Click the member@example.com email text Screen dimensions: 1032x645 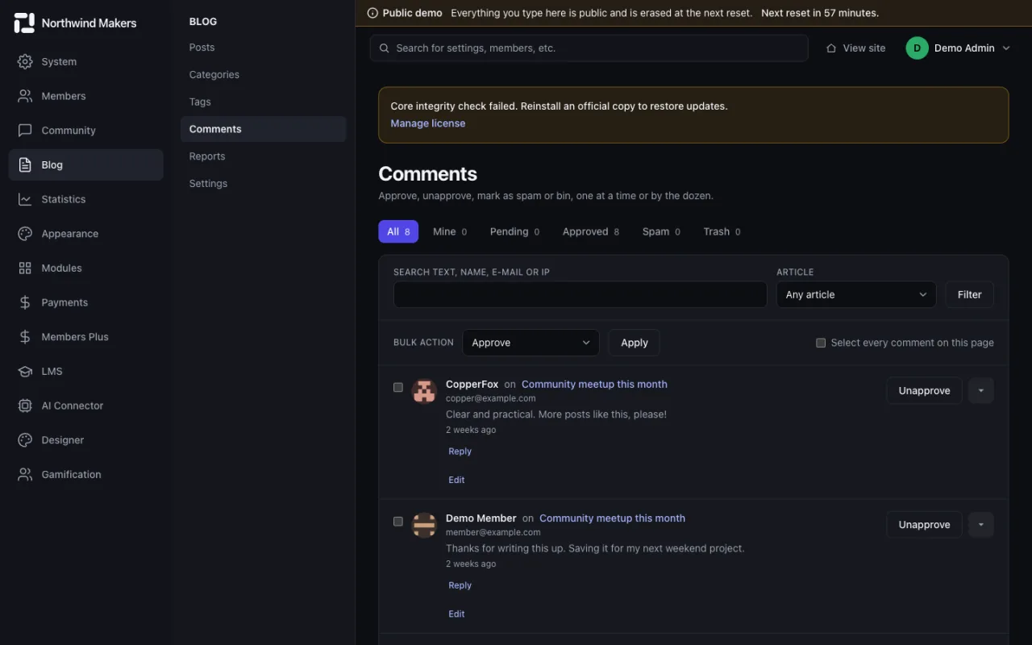point(493,532)
